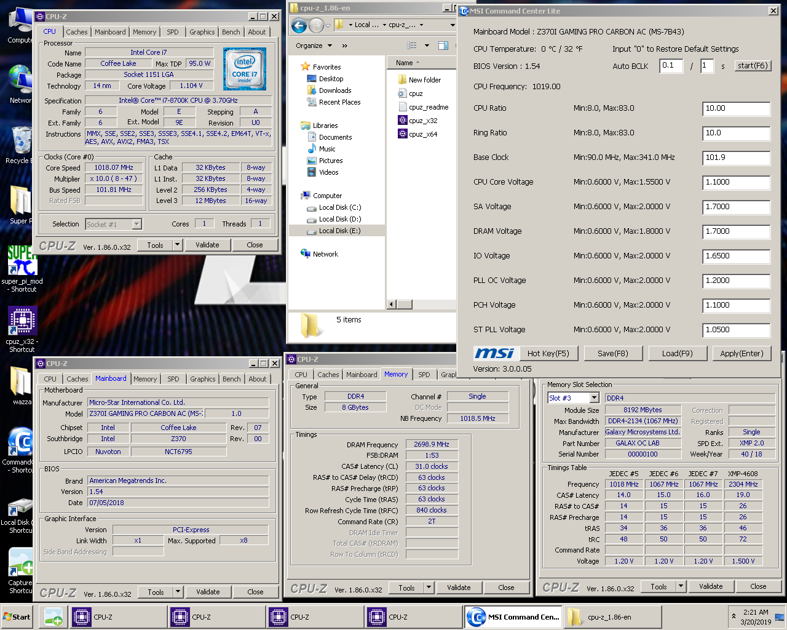Click the Load(F9) button
787x630 pixels.
coord(678,353)
